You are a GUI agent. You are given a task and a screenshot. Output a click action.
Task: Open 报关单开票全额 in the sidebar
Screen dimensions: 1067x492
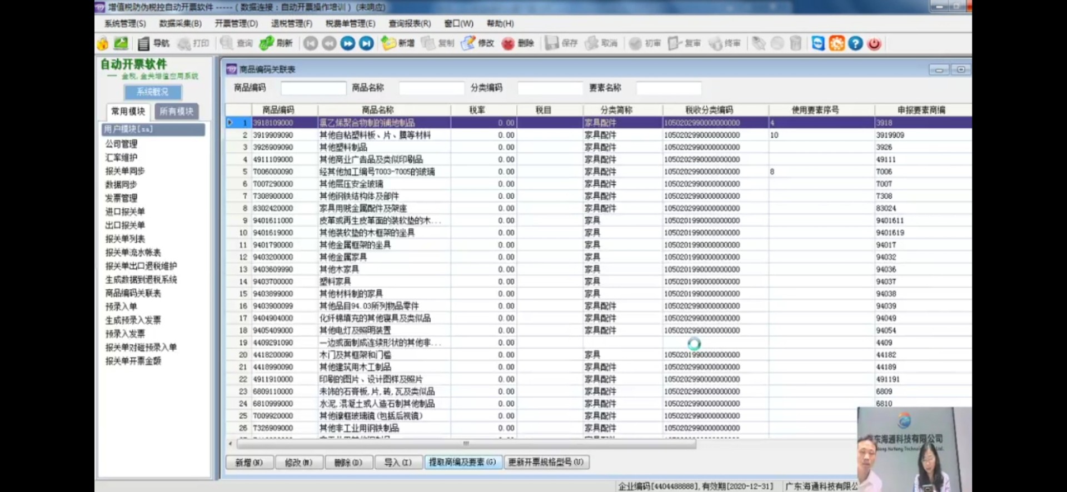click(x=133, y=361)
